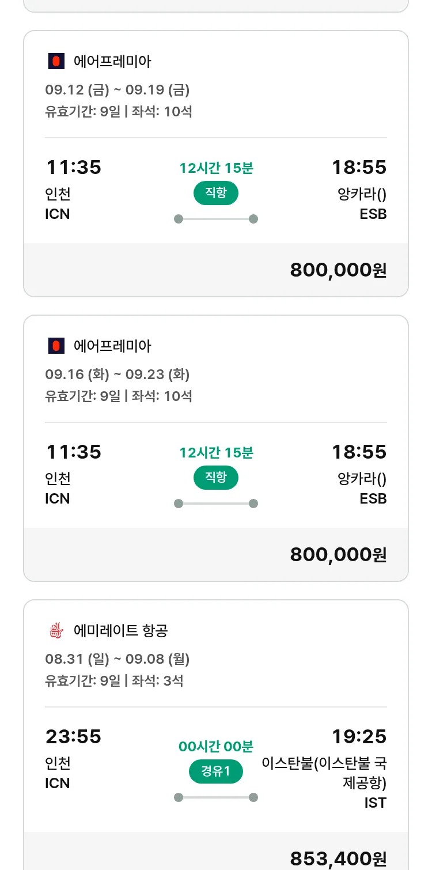This screenshot has height=870, width=432.
Task: Select the 800,000원 price of 09.16 flight
Action: (x=338, y=554)
